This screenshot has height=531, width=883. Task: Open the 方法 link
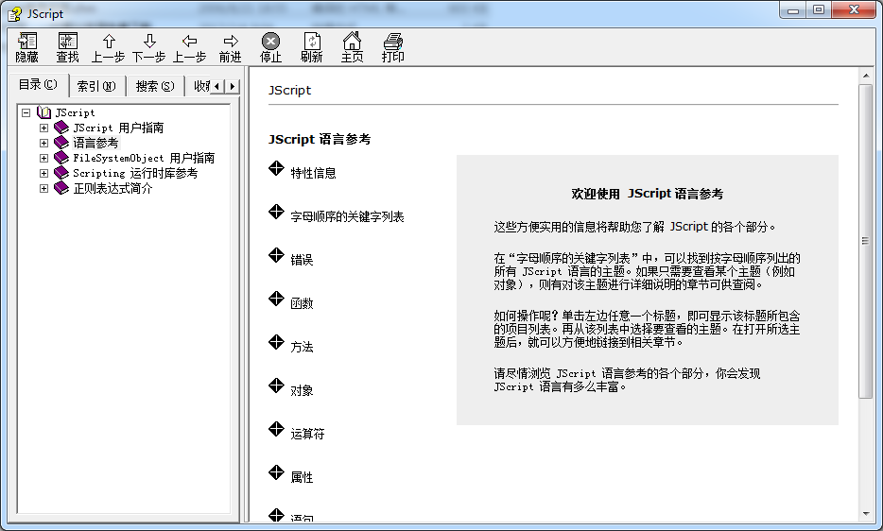pyautogui.click(x=302, y=347)
